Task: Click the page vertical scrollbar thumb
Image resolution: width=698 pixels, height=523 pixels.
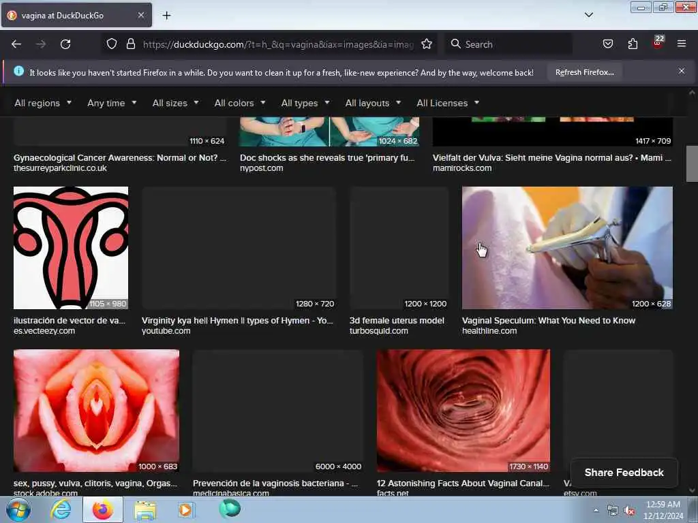Action: 692,163
